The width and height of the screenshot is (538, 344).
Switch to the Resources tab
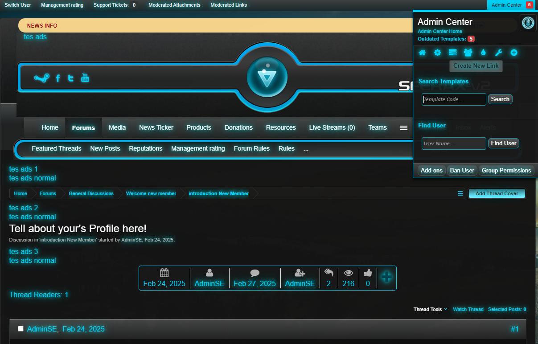pyautogui.click(x=281, y=127)
